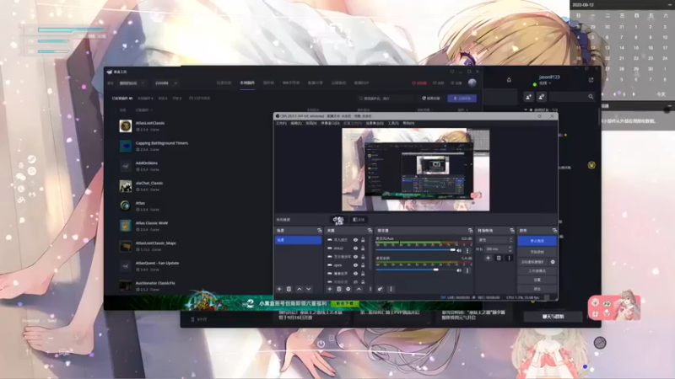Mute the 麦克风/Aux channel speaker
Image resolution: width=675 pixels, height=379 pixels.
point(459,250)
